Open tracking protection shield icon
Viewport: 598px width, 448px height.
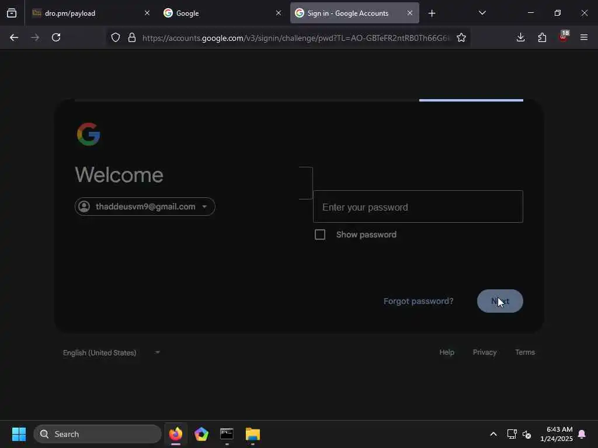pos(116,37)
